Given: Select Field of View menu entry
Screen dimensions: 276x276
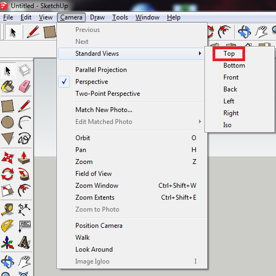Looking at the screenshot, I should coord(131,174).
